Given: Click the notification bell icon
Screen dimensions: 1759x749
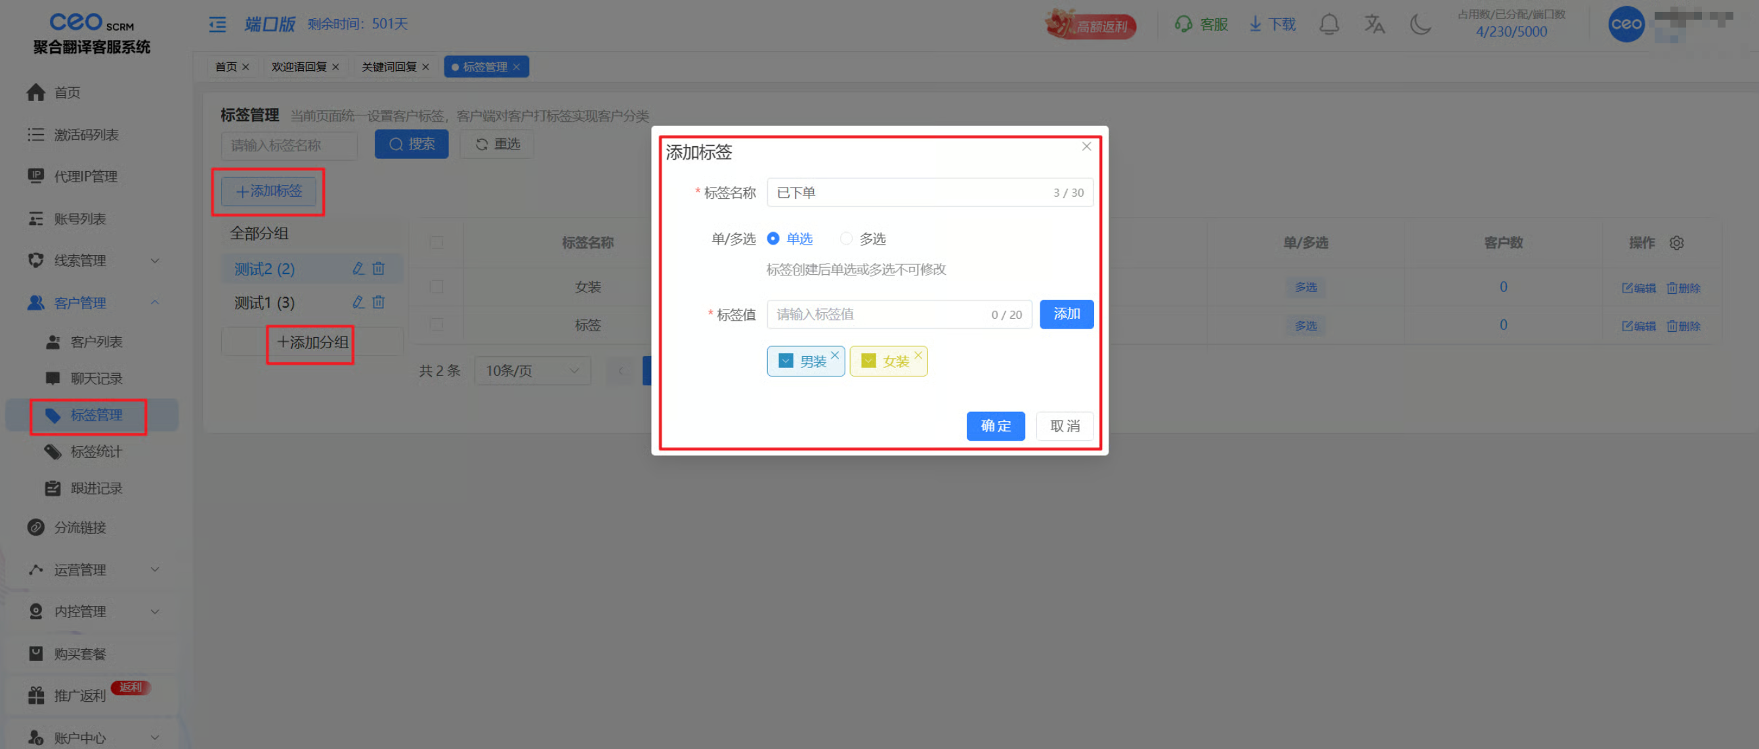Looking at the screenshot, I should 1328,24.
